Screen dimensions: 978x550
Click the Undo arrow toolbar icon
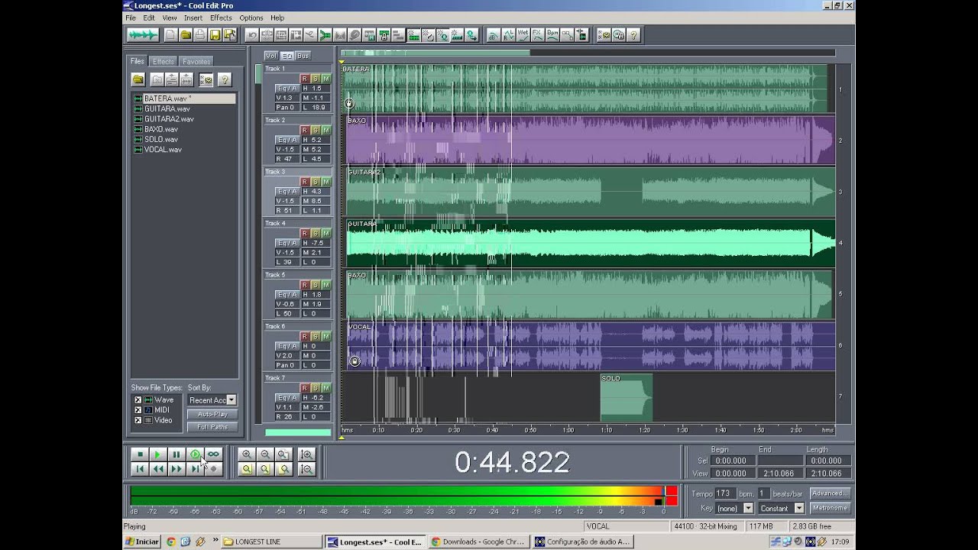[251, 34]
